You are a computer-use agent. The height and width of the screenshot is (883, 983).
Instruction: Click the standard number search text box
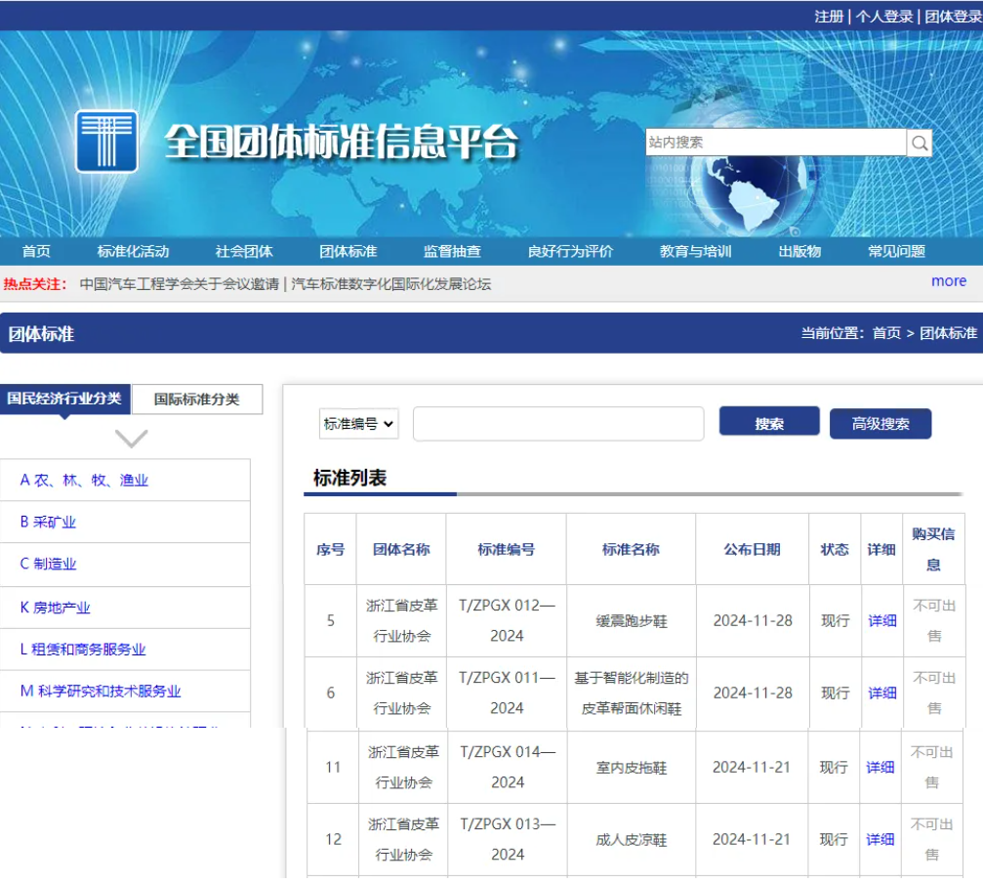pos(558,424)
